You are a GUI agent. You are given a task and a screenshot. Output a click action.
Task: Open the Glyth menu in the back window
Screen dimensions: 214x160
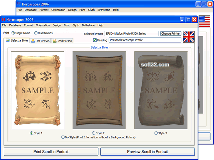91,10
